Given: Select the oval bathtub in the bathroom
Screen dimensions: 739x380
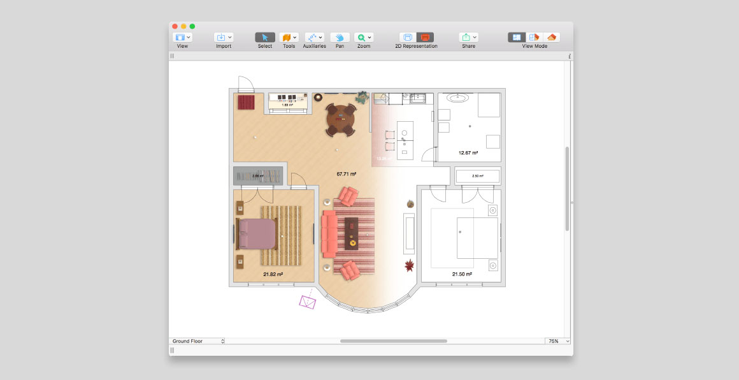Looking at the screenshot, I should [458, 98].
